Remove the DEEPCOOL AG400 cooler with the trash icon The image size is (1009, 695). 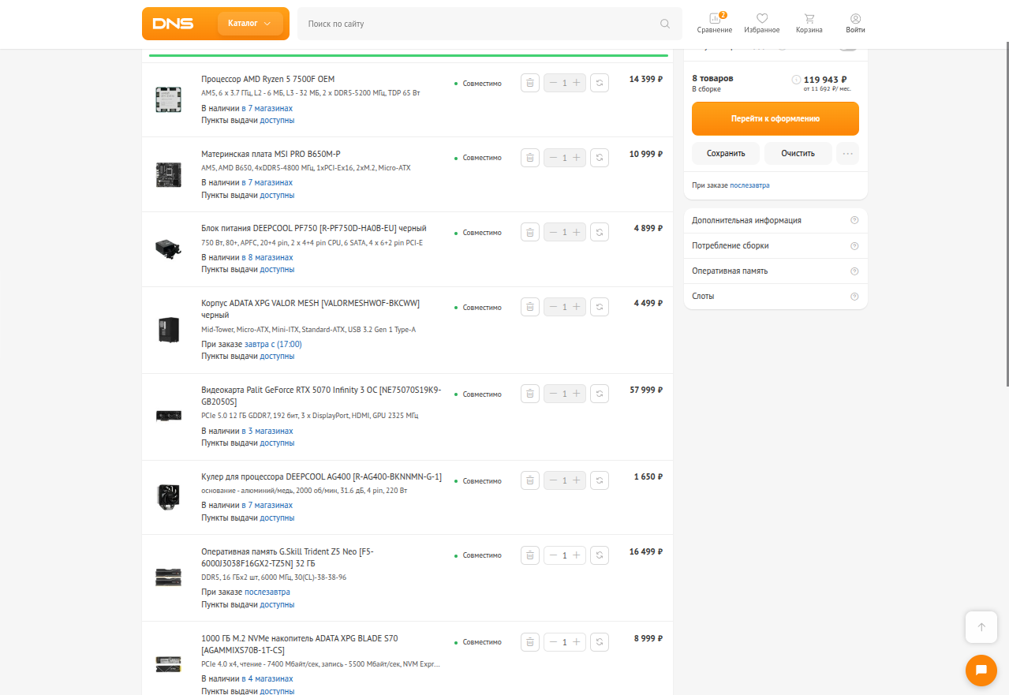point(530,480)
